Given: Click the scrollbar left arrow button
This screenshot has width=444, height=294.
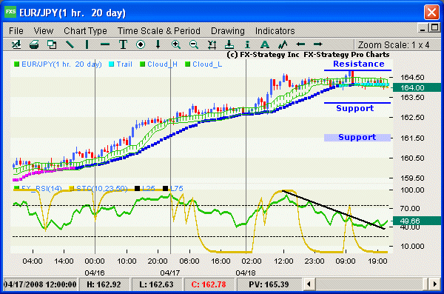Looking at the screenshot, I should (309, 284).
